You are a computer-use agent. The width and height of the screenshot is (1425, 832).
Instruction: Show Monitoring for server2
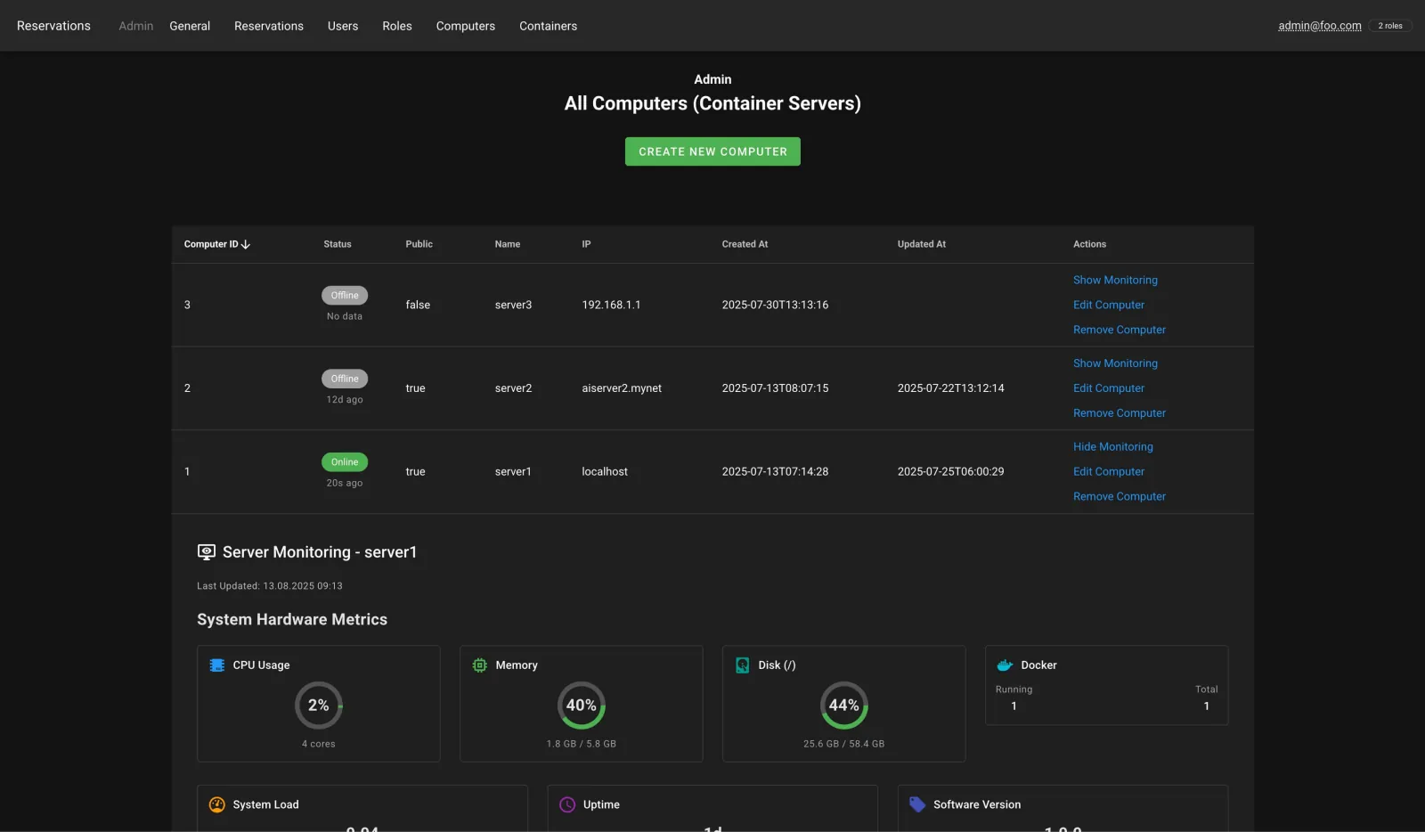(1115, 363)
